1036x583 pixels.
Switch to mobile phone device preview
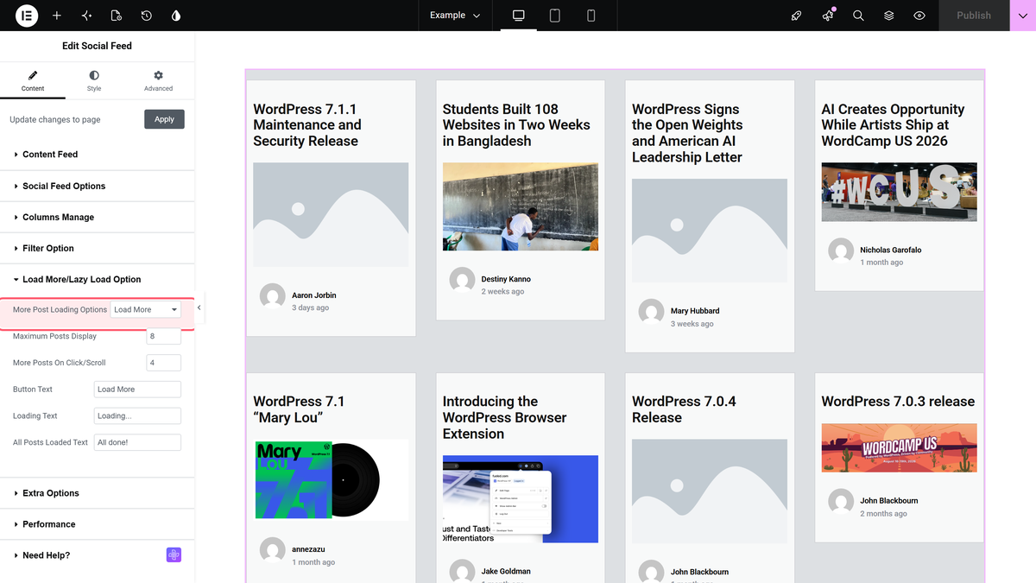click(591, 16)
